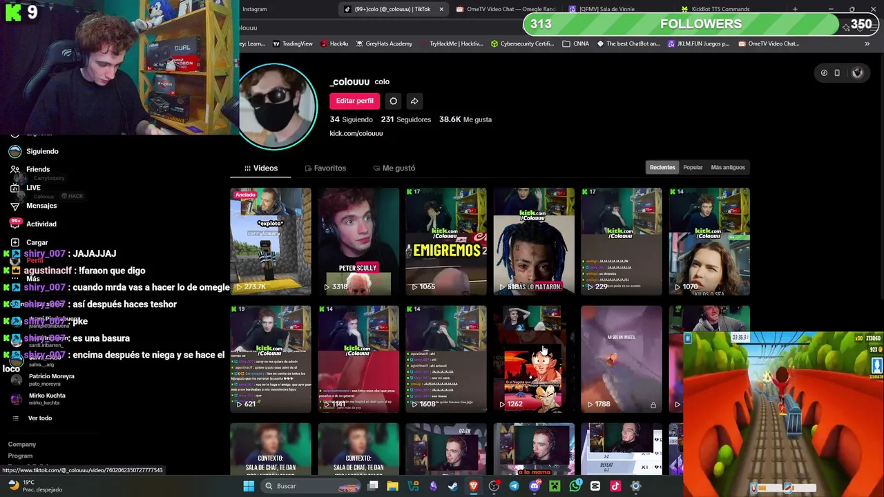
Task: Switch to the Instagram browser tab
Action: [254, 9]
